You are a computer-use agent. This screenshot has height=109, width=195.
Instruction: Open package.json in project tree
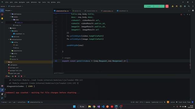click(13, 68)
